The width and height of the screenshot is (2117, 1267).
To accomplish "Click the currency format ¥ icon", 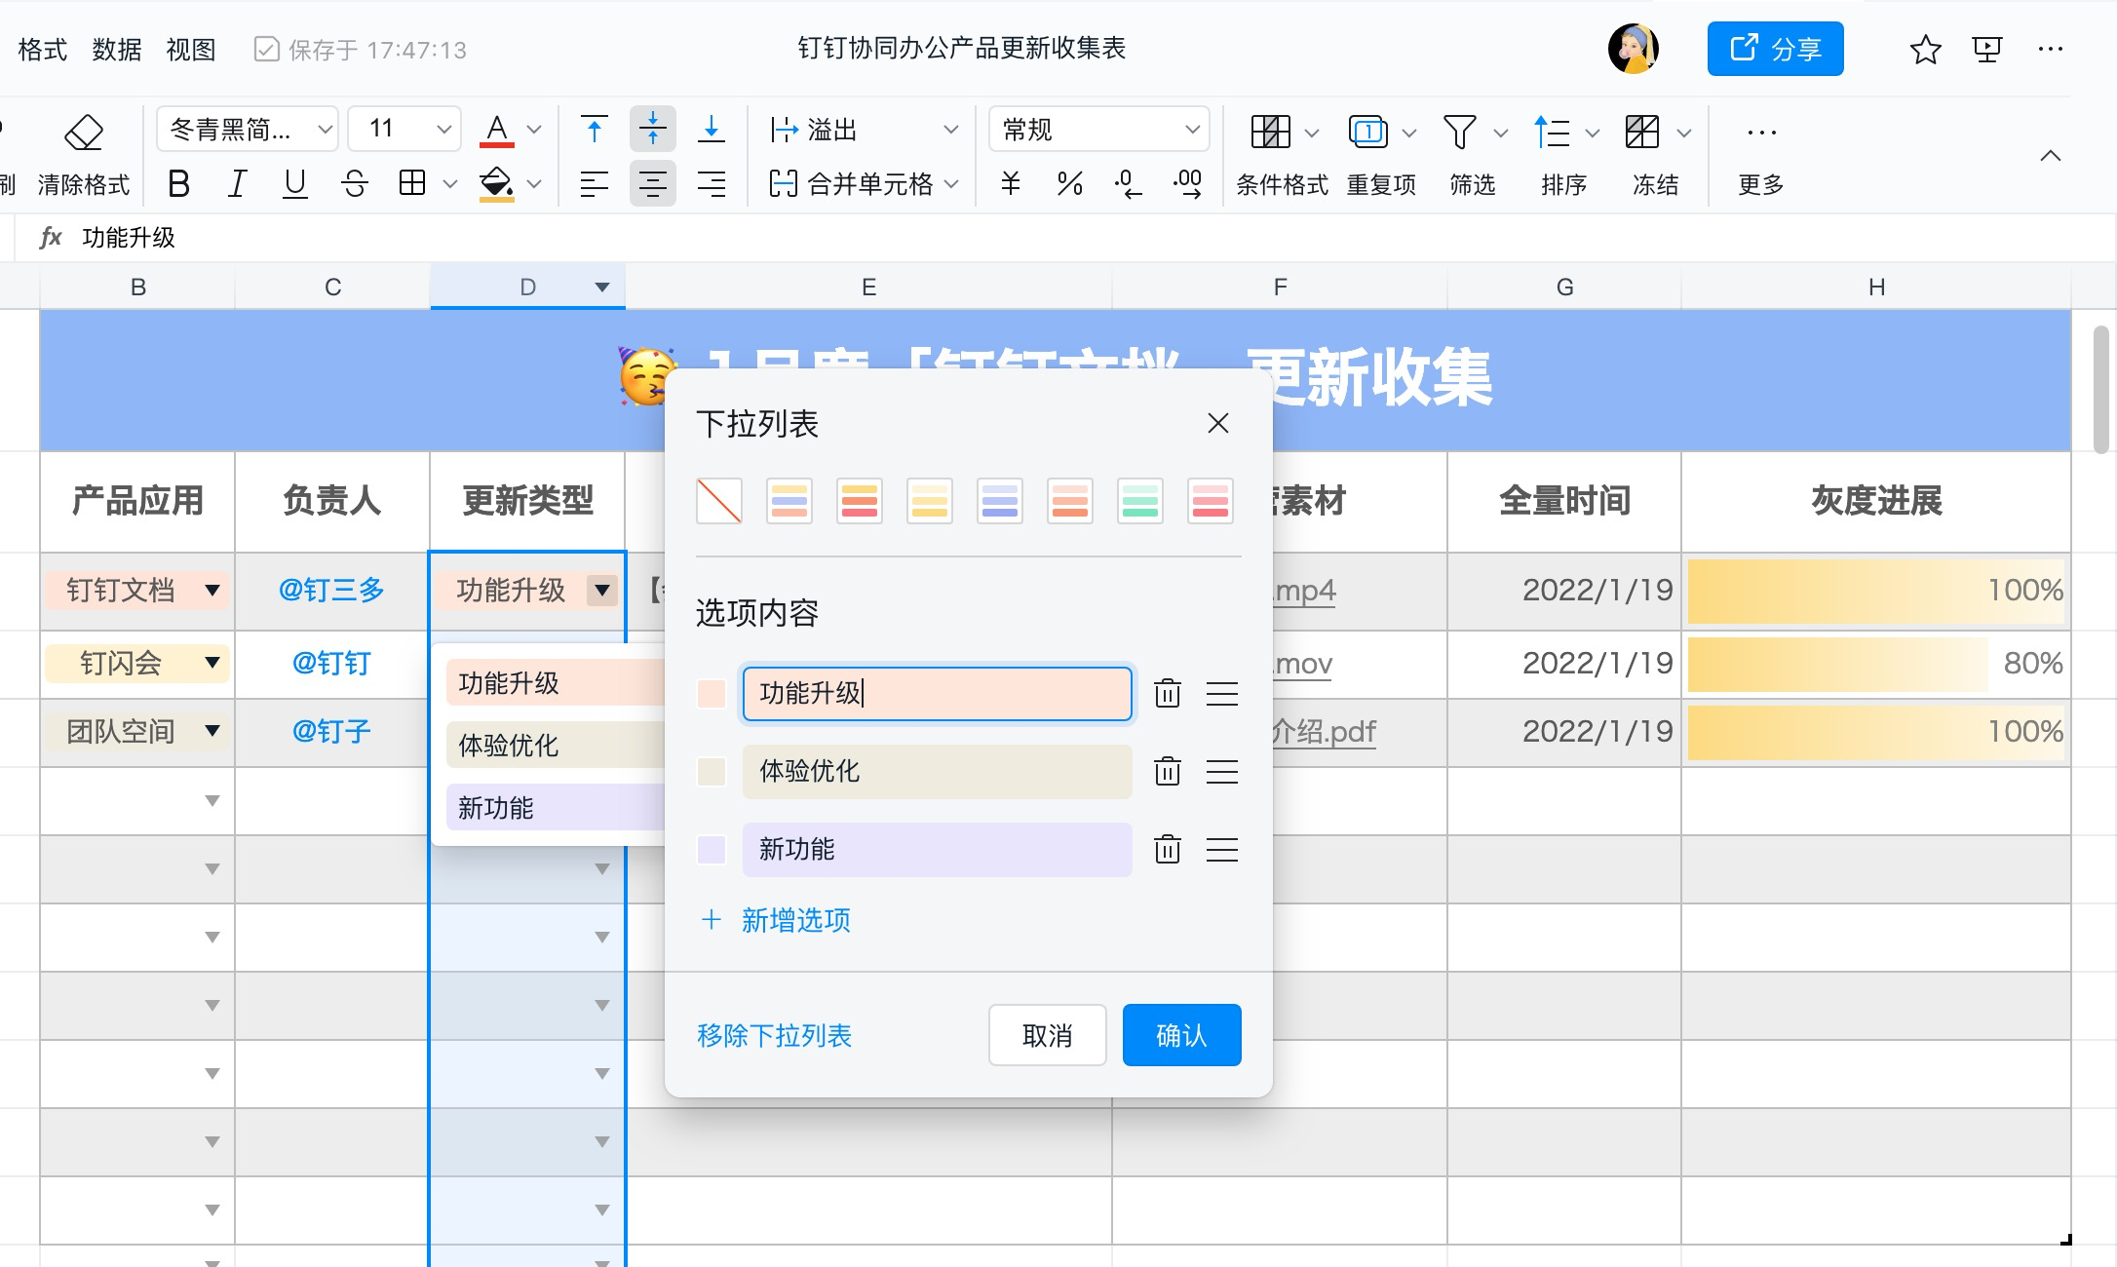I will point(1010,183).
